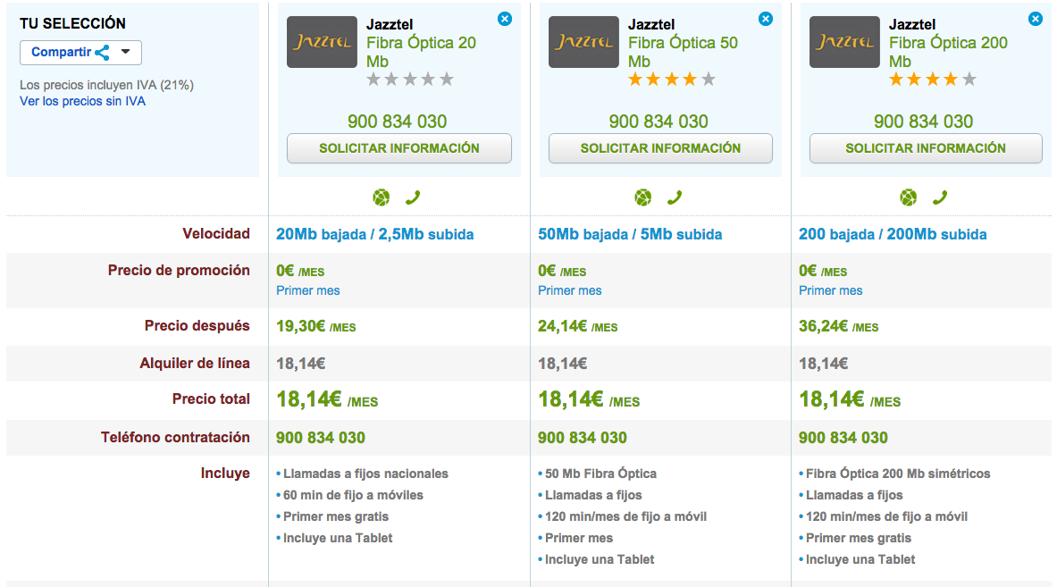This screenshot has height=587, width=1057.
Task: Select 50Mb bajada / 5Mb subida speed
Action: coord(630,234)
